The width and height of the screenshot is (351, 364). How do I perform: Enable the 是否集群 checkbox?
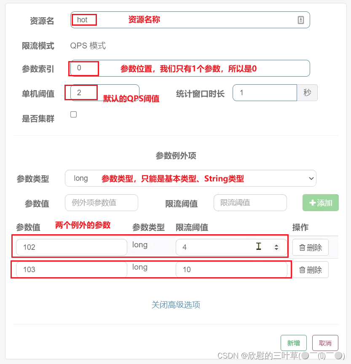point(73,114)
